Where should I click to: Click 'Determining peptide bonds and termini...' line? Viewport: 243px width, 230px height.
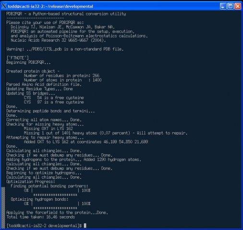click(x=50, y=111)
